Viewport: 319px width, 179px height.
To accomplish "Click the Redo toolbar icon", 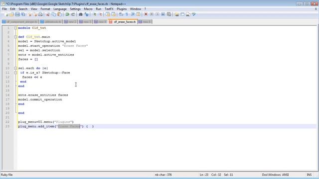I will click(x=73, y=14).
